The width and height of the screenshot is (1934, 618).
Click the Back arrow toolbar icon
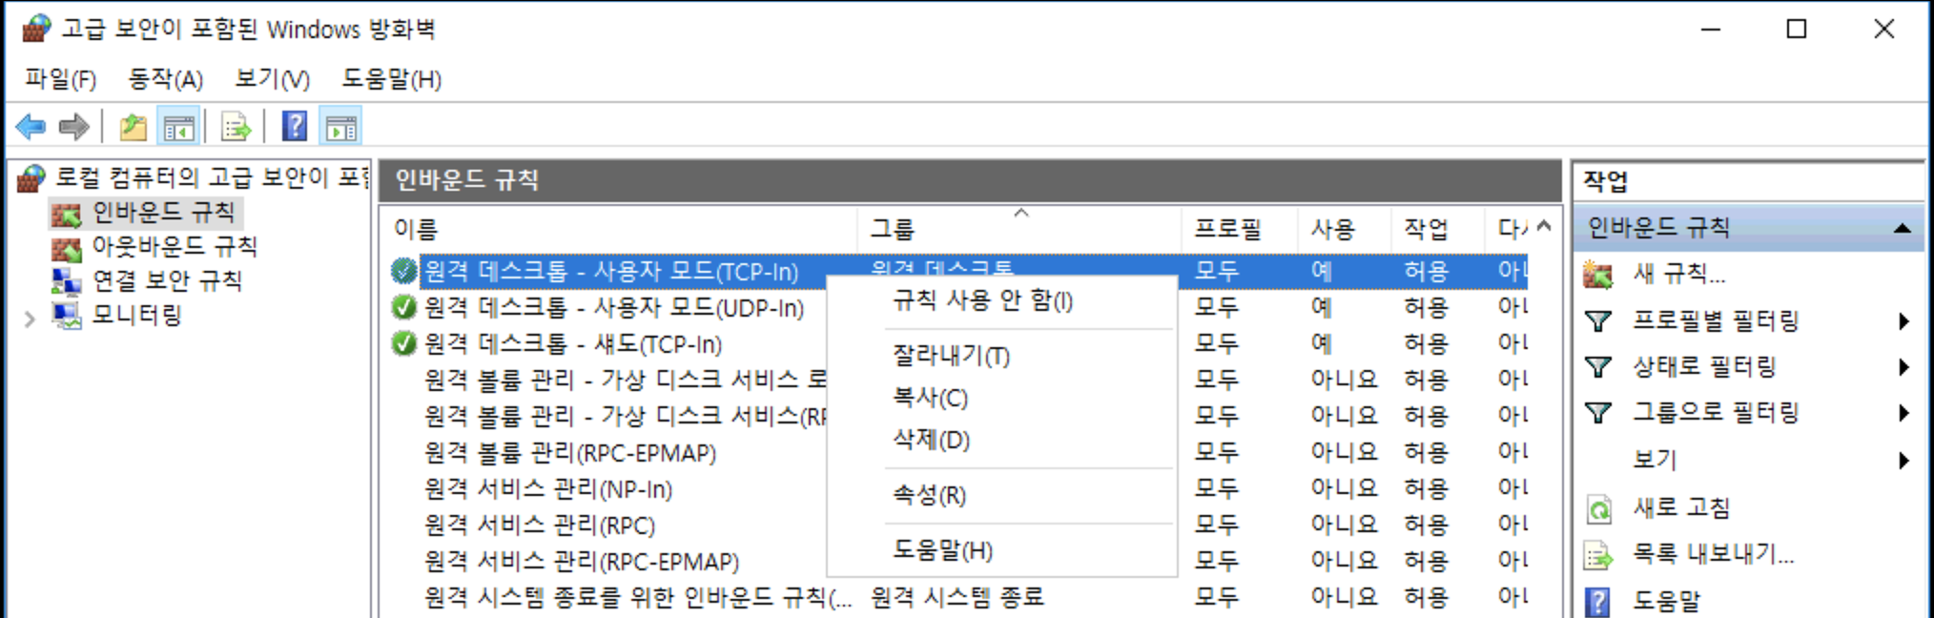(31, 126)
